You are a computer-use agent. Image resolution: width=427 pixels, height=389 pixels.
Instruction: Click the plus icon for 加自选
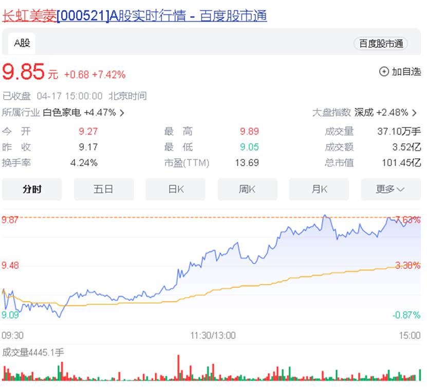(x=384, y=71)
